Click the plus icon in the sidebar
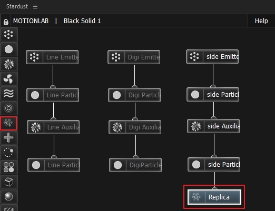Image resolution: width=275 pixels, height=211 pixels. [x=8, y=138]
